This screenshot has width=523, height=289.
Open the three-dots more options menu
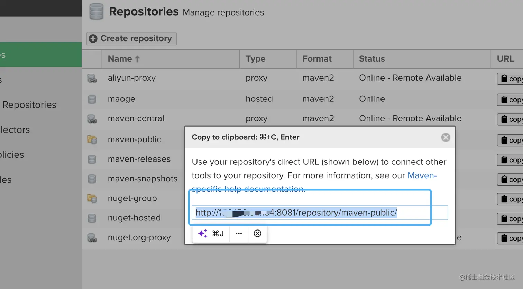(239, 234)
